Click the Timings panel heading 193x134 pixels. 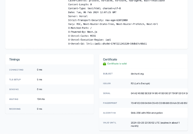(14, 59)
